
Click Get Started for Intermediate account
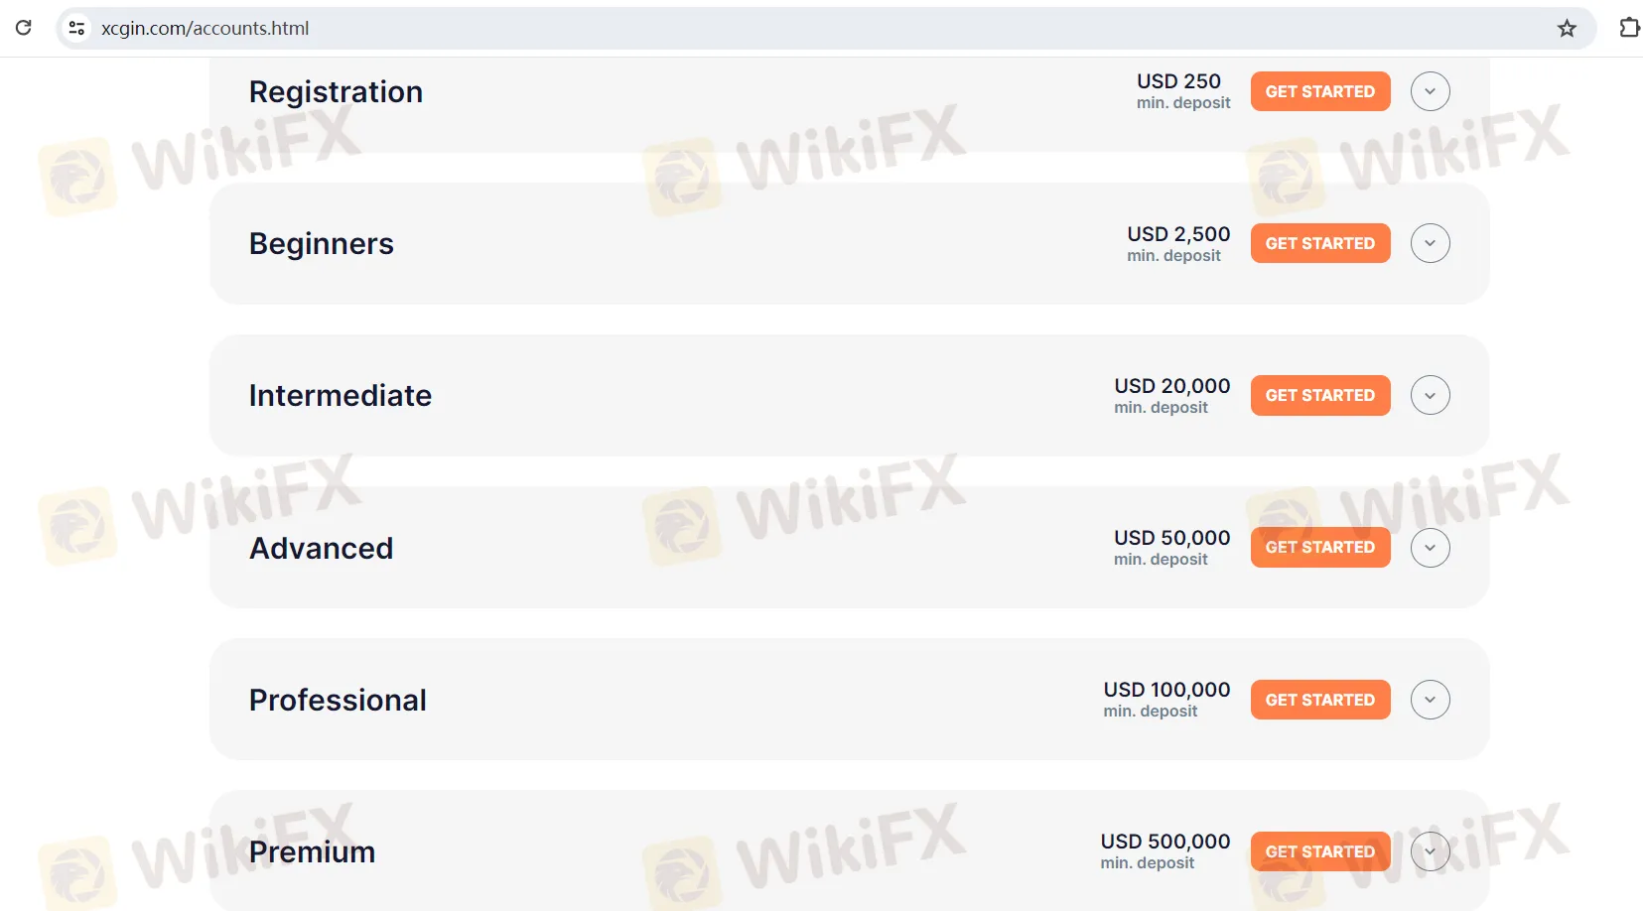tap(1319, 395)
